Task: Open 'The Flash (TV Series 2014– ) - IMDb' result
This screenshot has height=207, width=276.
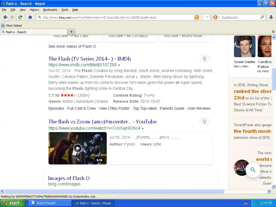Action: (89, 58)
